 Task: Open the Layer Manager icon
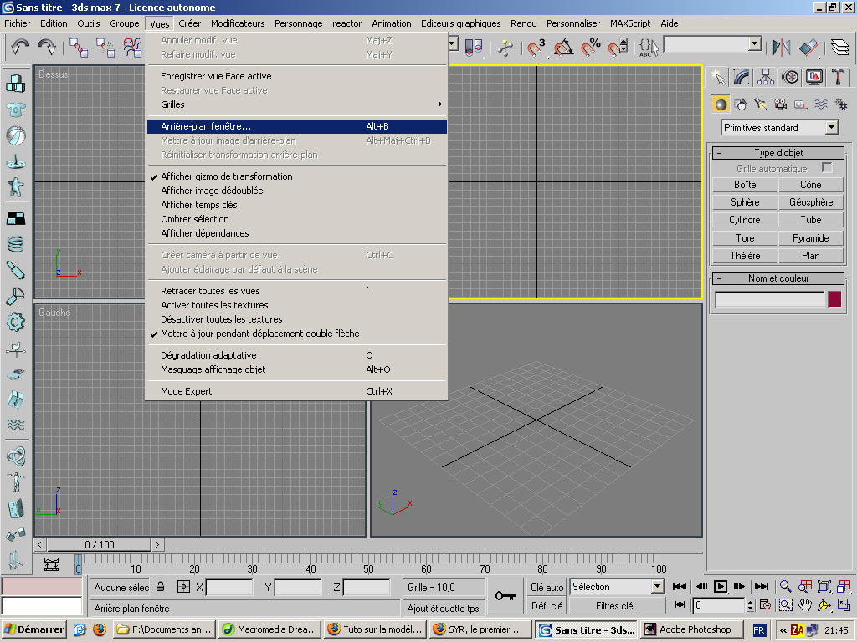point(840,48)
